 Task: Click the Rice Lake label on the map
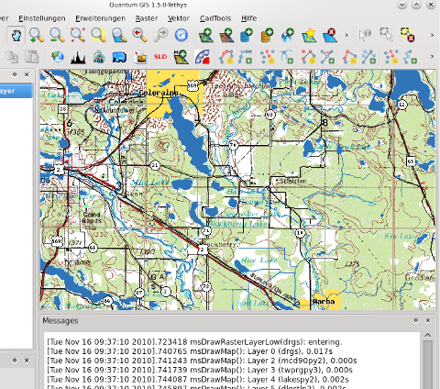click(x=259, y=261)
